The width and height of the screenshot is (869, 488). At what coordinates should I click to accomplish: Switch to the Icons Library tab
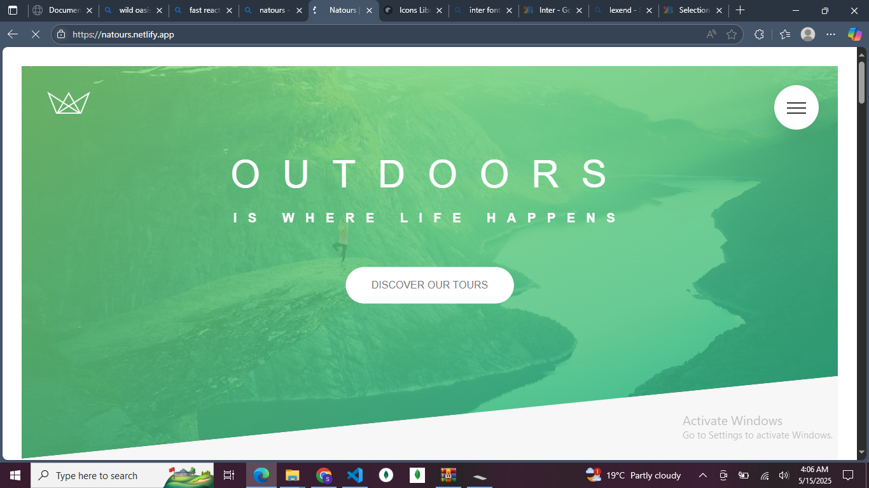(x=414, y=10)
